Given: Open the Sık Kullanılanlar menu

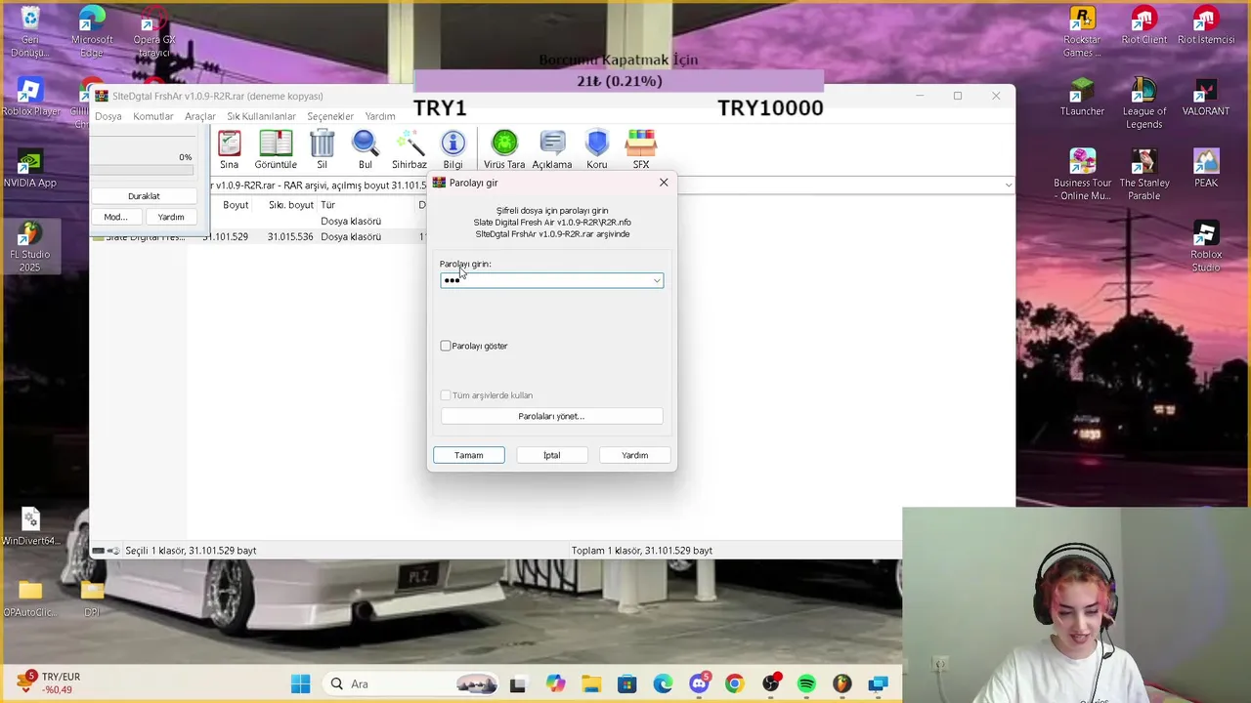Looking at the screenshot, I should pyautogui.click(x=262, y=116).
